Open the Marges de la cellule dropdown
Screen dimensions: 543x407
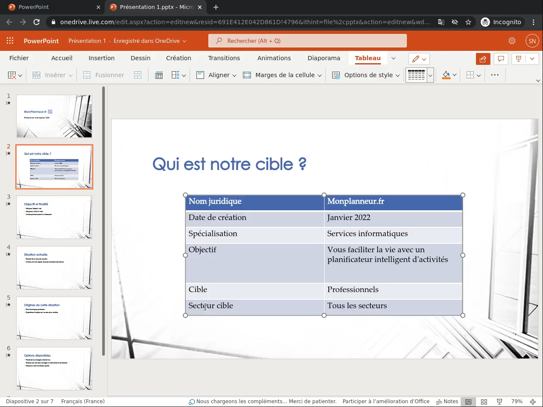pos(282,75)
